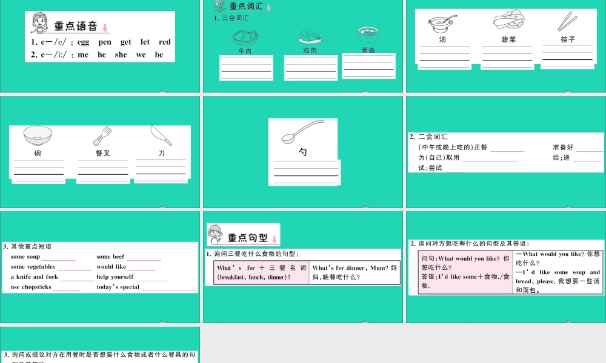
Task: Click the blank after (中午或晚上吃的)正餐
Action: (x=507, y=149)
